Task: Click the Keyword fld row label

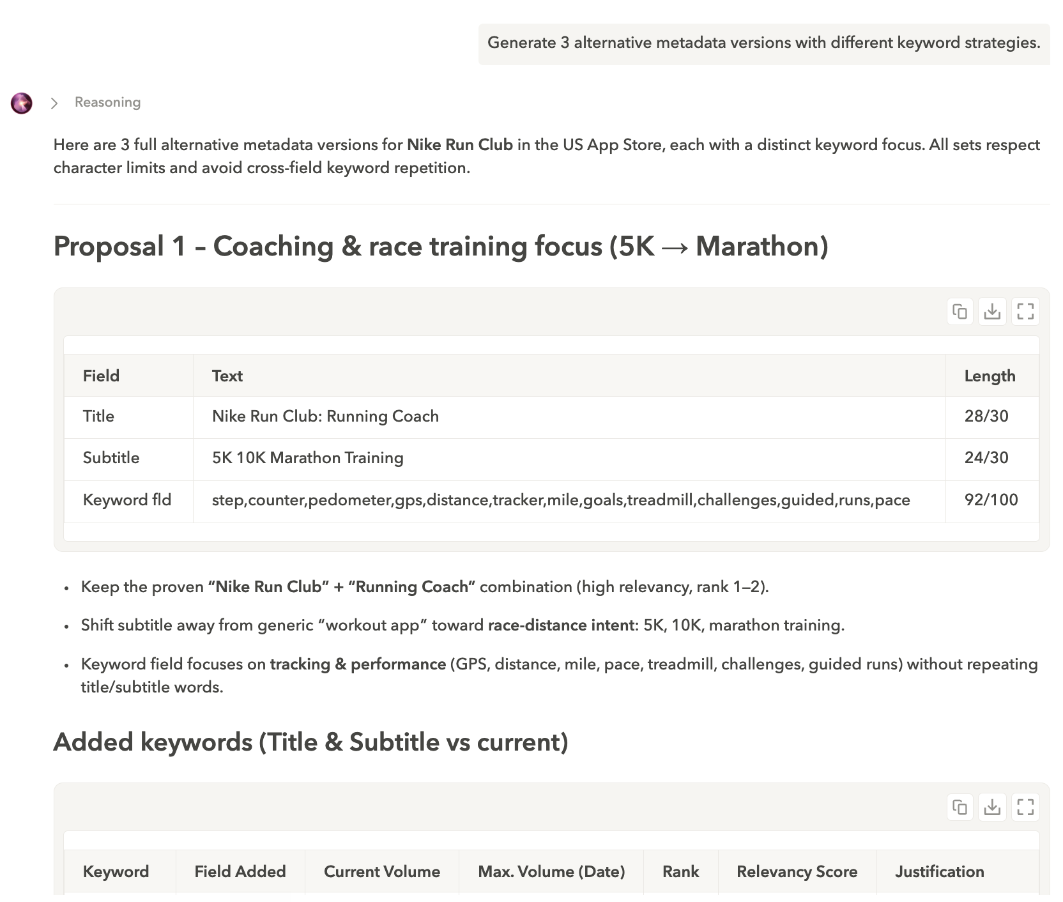Action: point(127,500)
